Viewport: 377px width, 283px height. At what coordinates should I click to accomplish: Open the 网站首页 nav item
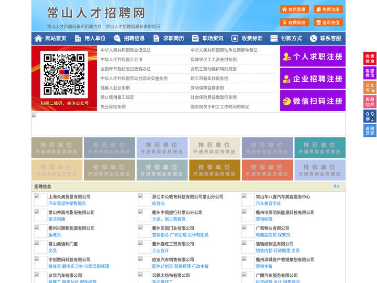[56, 38]
